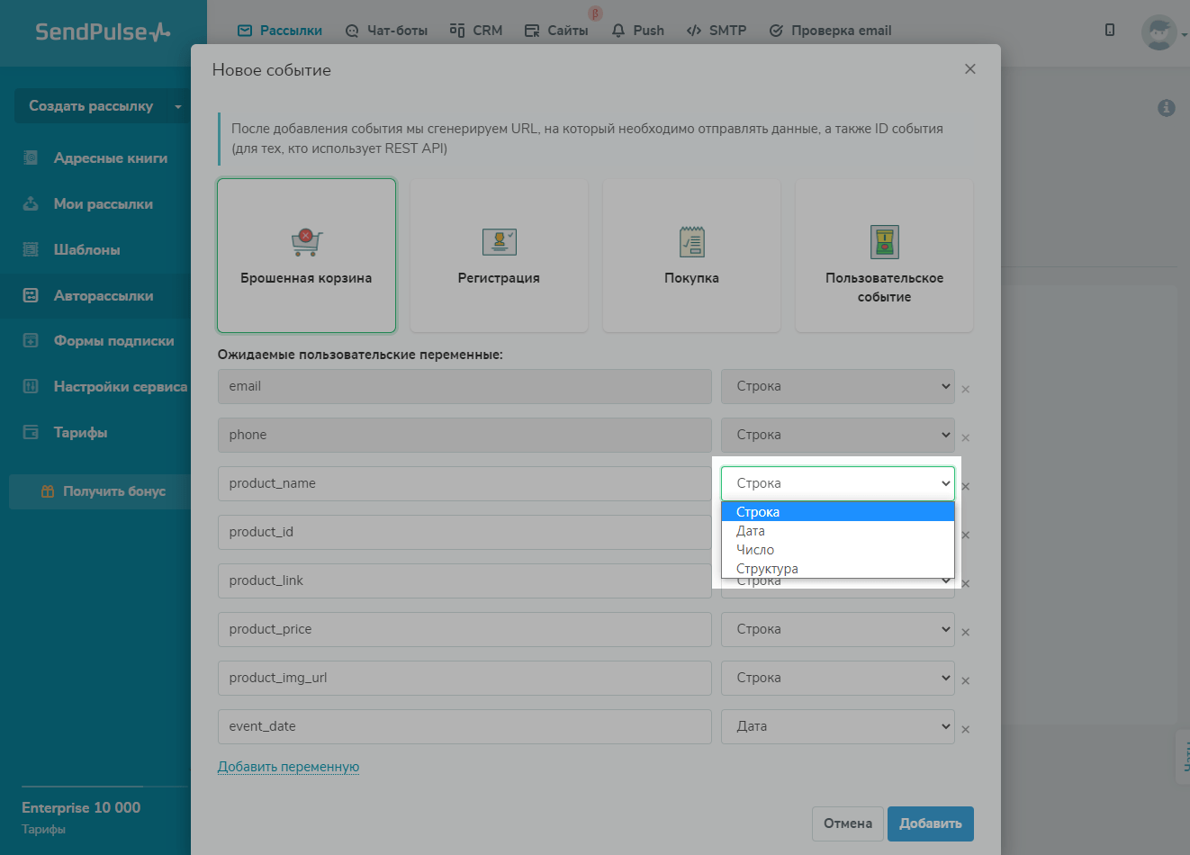
Task: Expand the Создать рассылку arrow menu
Action: click(178, 106)
